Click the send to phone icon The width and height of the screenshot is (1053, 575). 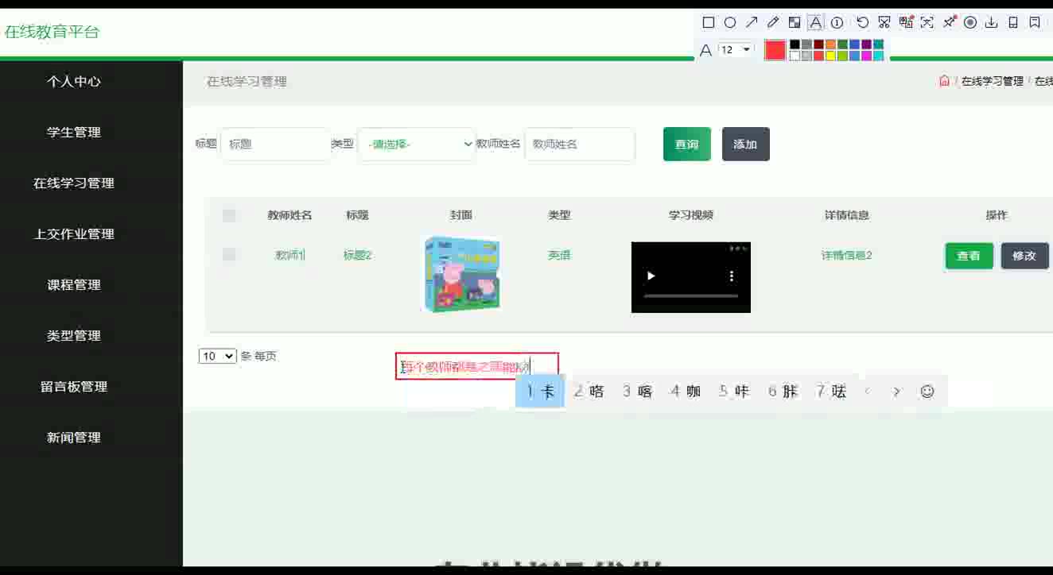(x=1013, y=22)
